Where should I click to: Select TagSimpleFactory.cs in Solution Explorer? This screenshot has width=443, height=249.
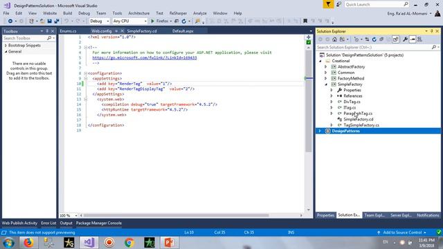(361, 125)
